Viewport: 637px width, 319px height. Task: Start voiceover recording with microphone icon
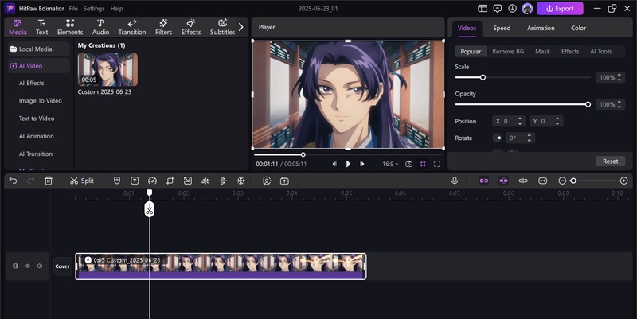click(455, 181)
